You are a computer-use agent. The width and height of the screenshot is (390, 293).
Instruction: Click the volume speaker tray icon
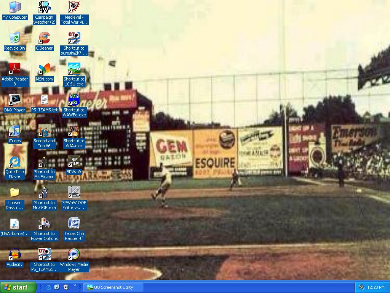[x=361, y=287]
